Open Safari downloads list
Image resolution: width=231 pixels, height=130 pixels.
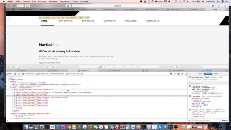(x=213, y=6)
